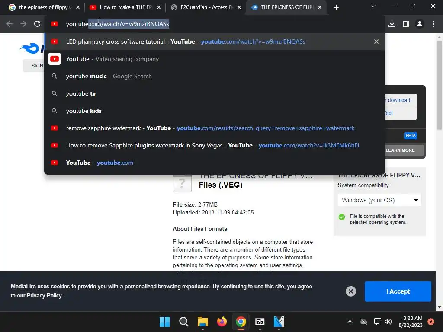This screenshot has height=332, width=443.
Task: Close the E2Guardian Access Denied tab
Action: [x=239, y=7]
